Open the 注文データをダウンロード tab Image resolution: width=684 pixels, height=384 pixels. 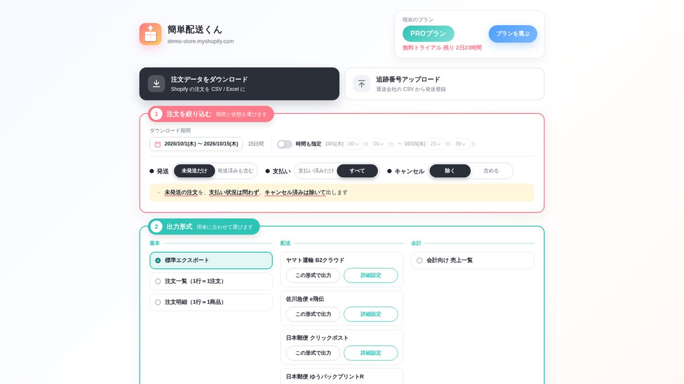click(x=239, y=84)
